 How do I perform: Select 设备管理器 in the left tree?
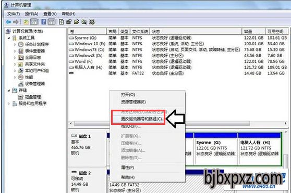35,84
